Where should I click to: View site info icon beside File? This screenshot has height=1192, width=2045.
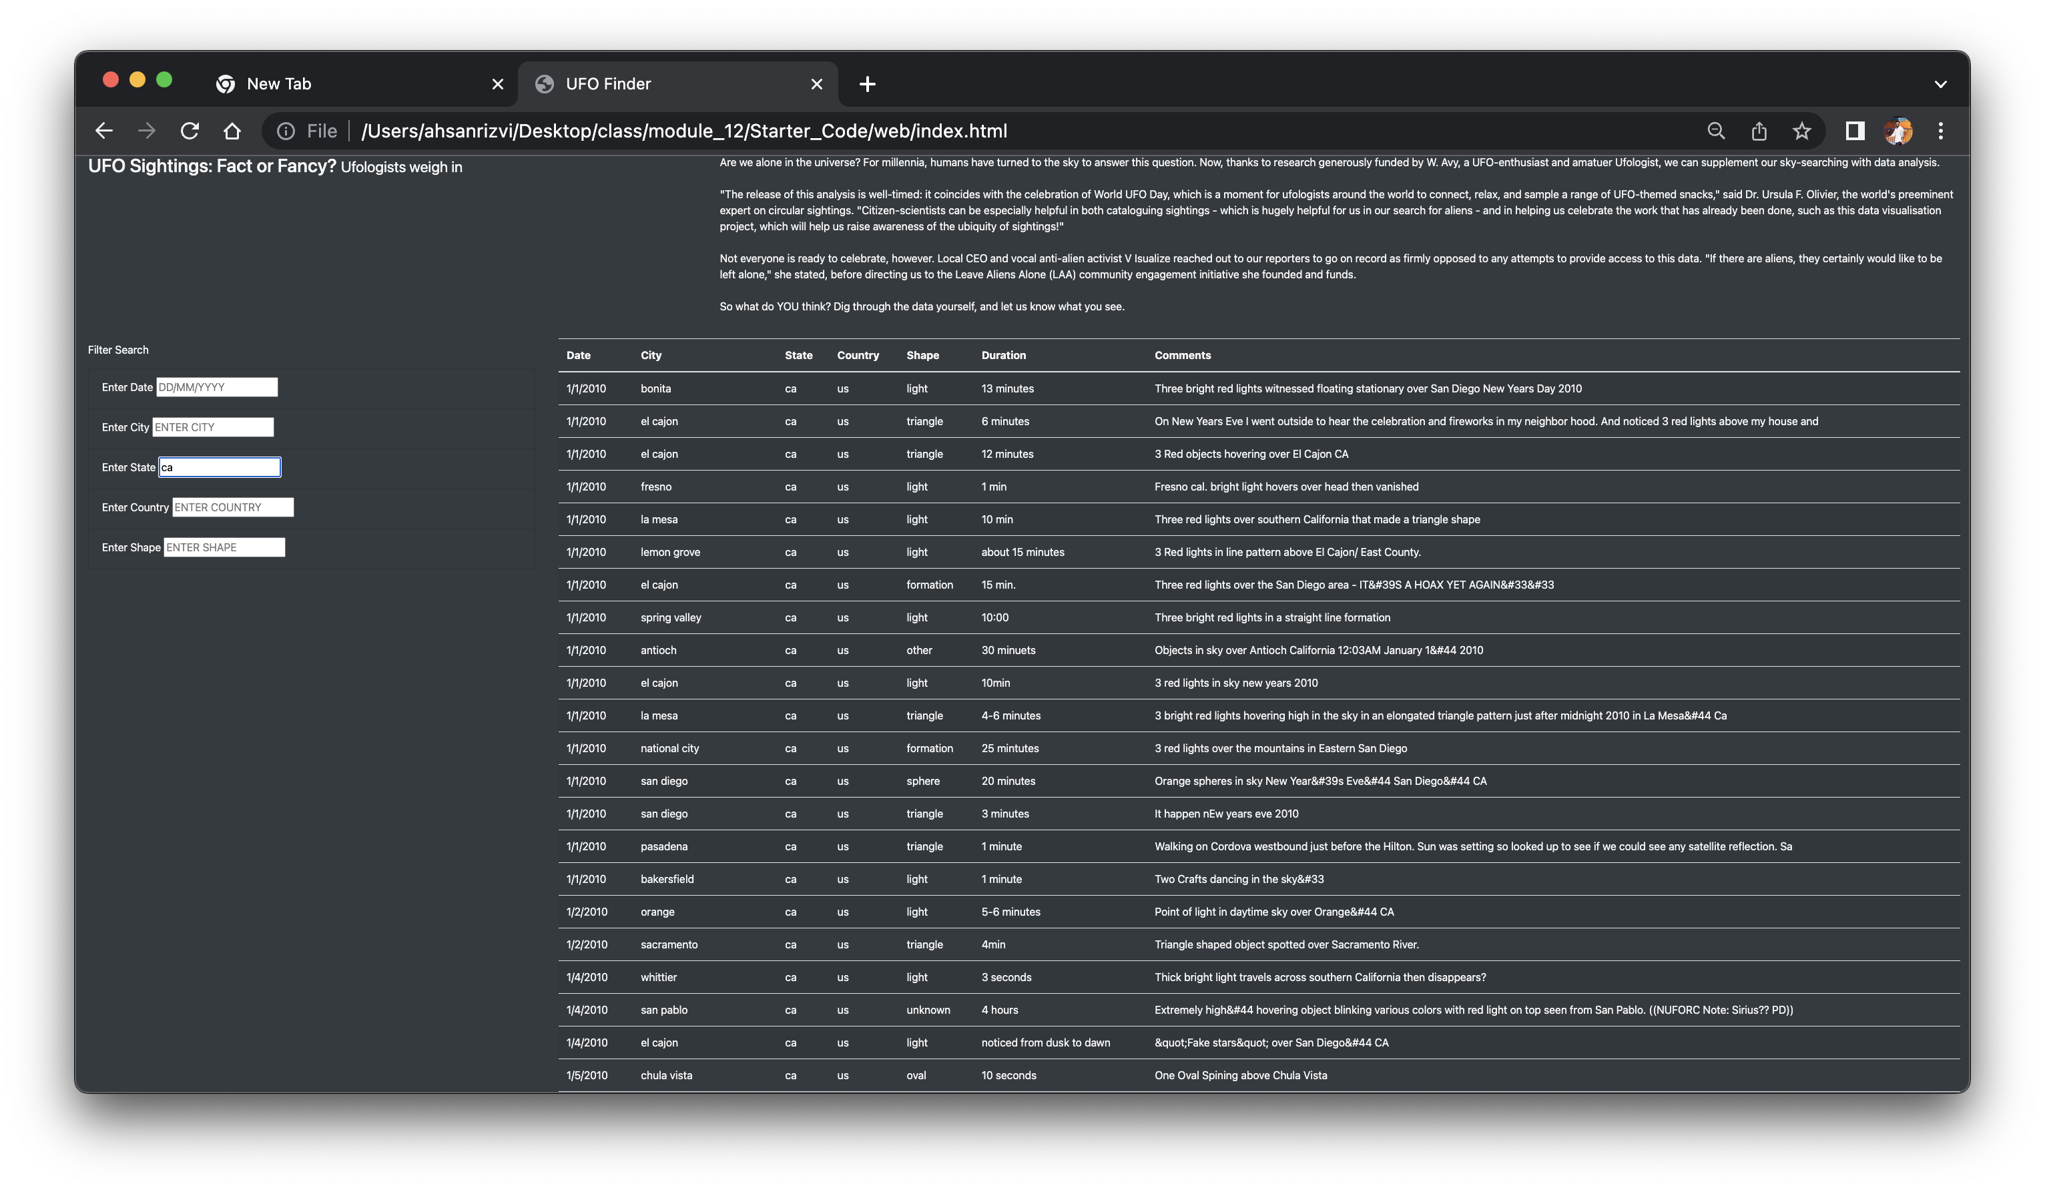(286, 131)
